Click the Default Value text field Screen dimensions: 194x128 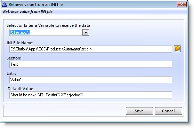click(91, 95)
